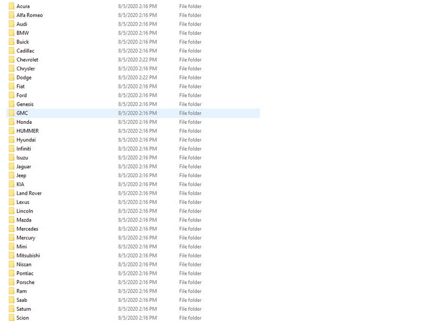This screenshot has width=448, height=323.
Task: Click the date modified for GMC
Action: 137,113
